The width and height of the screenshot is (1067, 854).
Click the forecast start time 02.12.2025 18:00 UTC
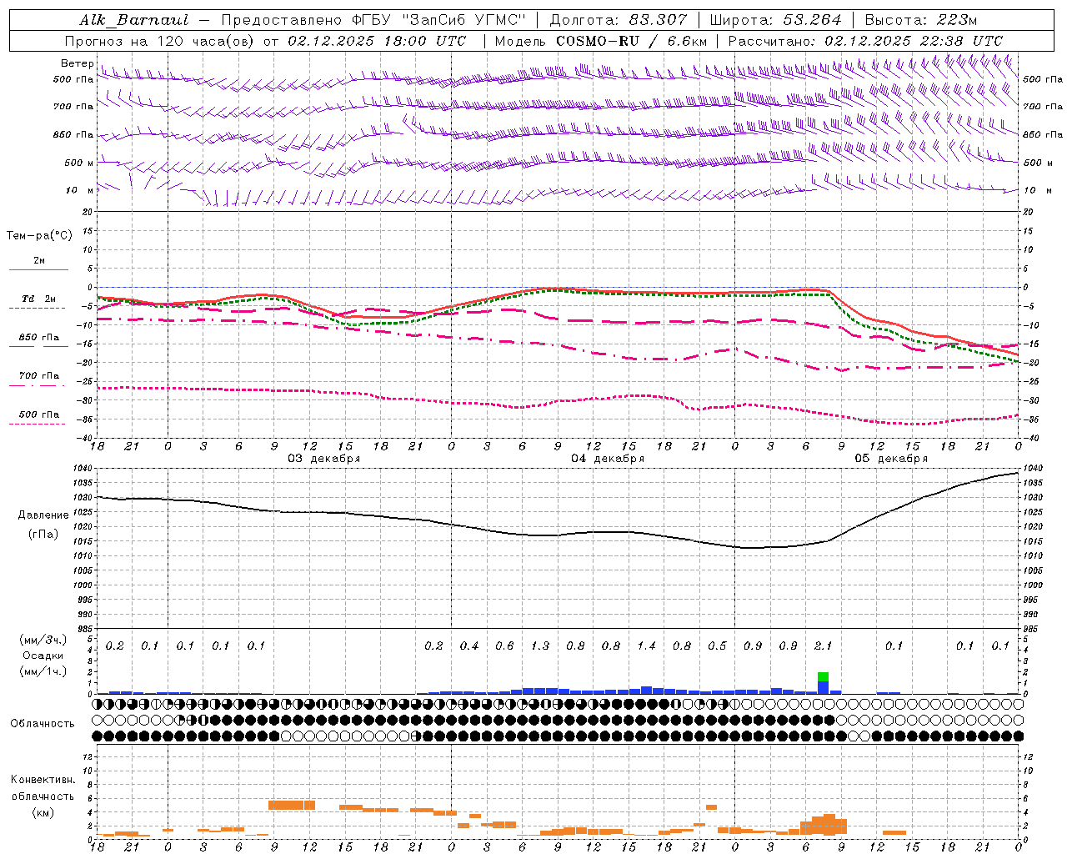pos(377,41)
